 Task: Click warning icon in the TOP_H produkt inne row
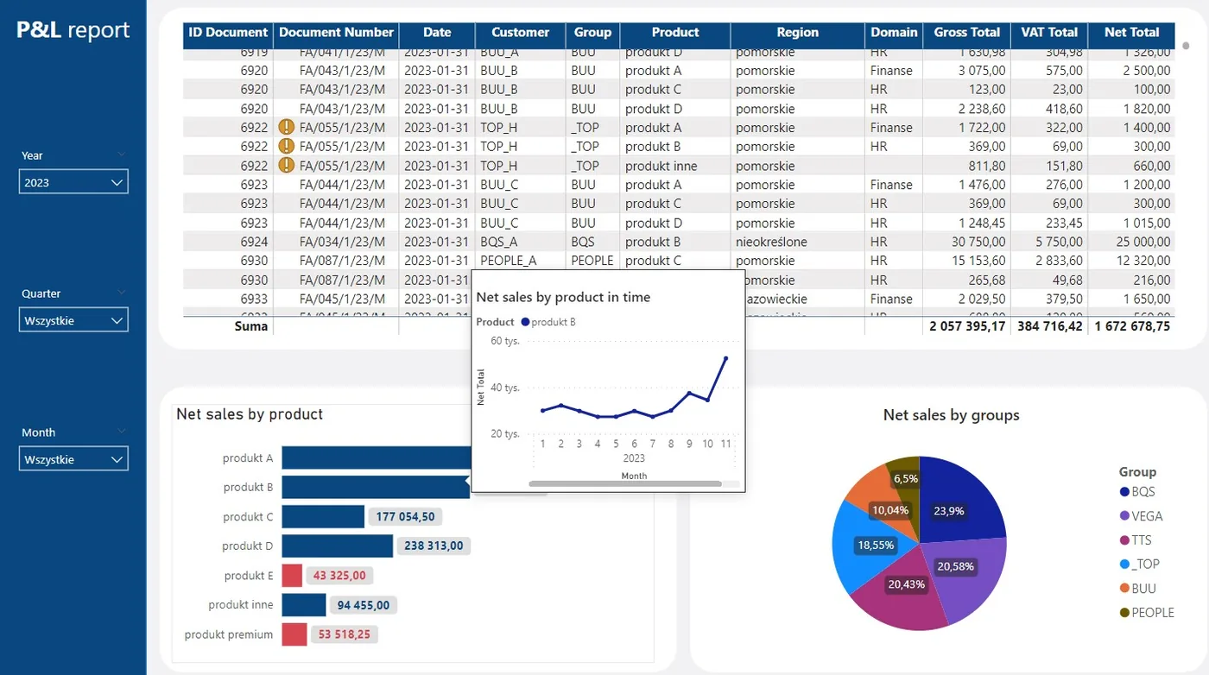pyautogui.click(x=286, y=165)
